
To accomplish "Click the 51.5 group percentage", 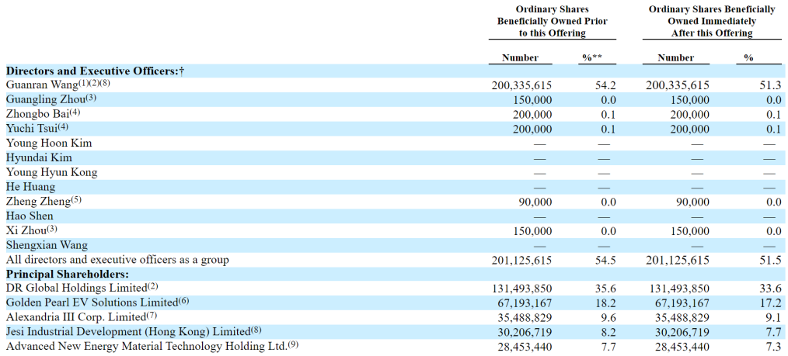I will click(x=772, y=261).
